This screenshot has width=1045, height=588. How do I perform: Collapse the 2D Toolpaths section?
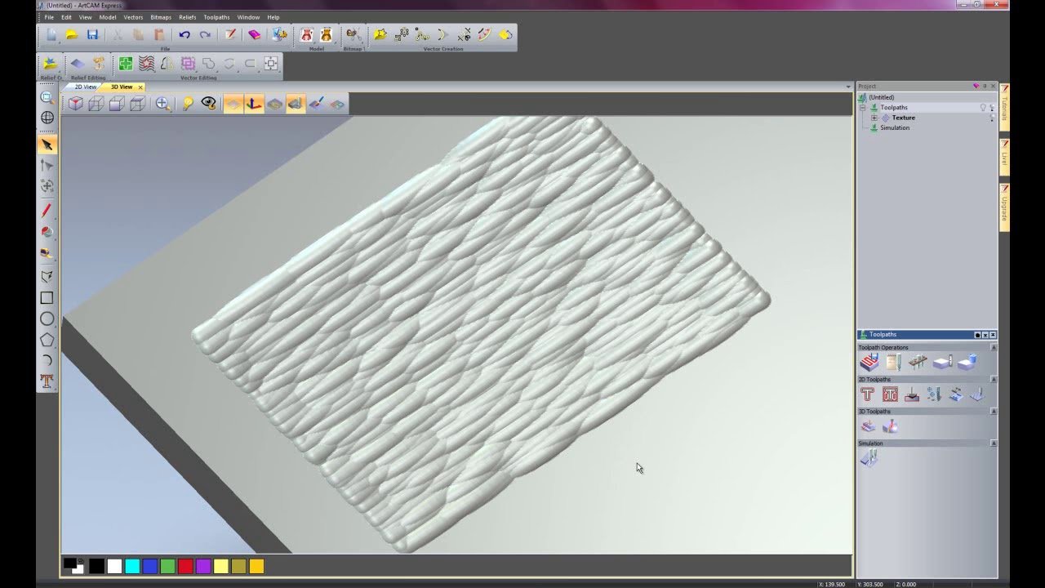[x=994, y=380]
